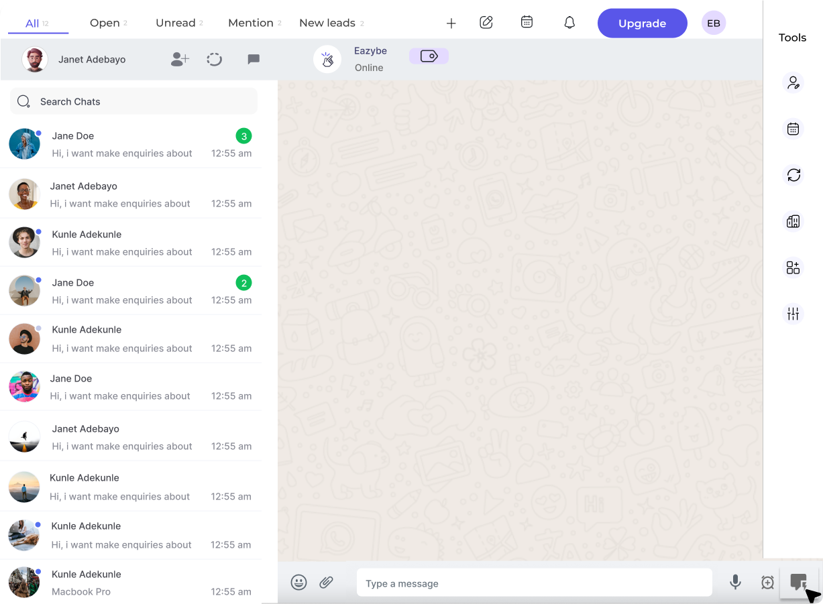Image resolution: width=823 pixels, height=604 pixels.
Task: Open the building chart tool in sidebar
Action: point(793,221)
